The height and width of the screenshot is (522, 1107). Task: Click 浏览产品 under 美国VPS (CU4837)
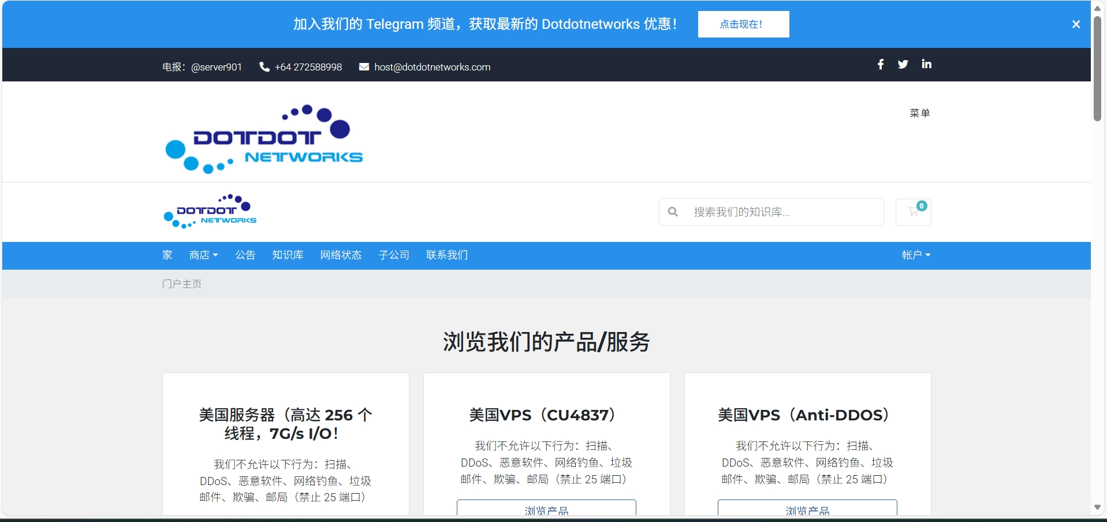546,508
